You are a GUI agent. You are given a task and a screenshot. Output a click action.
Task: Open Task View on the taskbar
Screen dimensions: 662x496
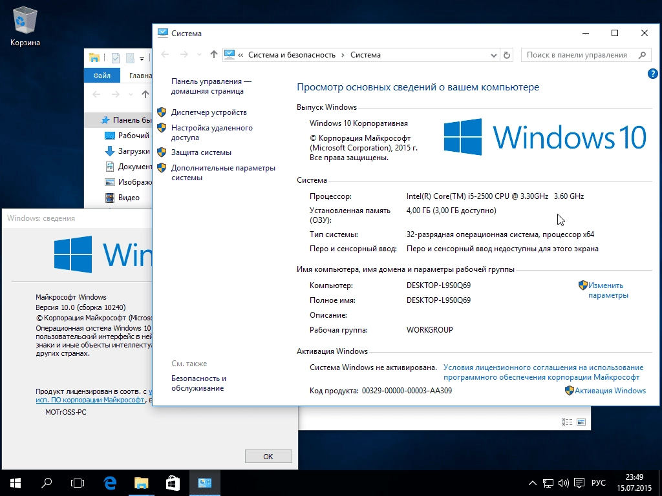tap(78, 483)
